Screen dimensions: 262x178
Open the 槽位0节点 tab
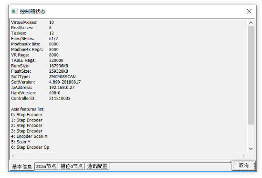point(72,166)
